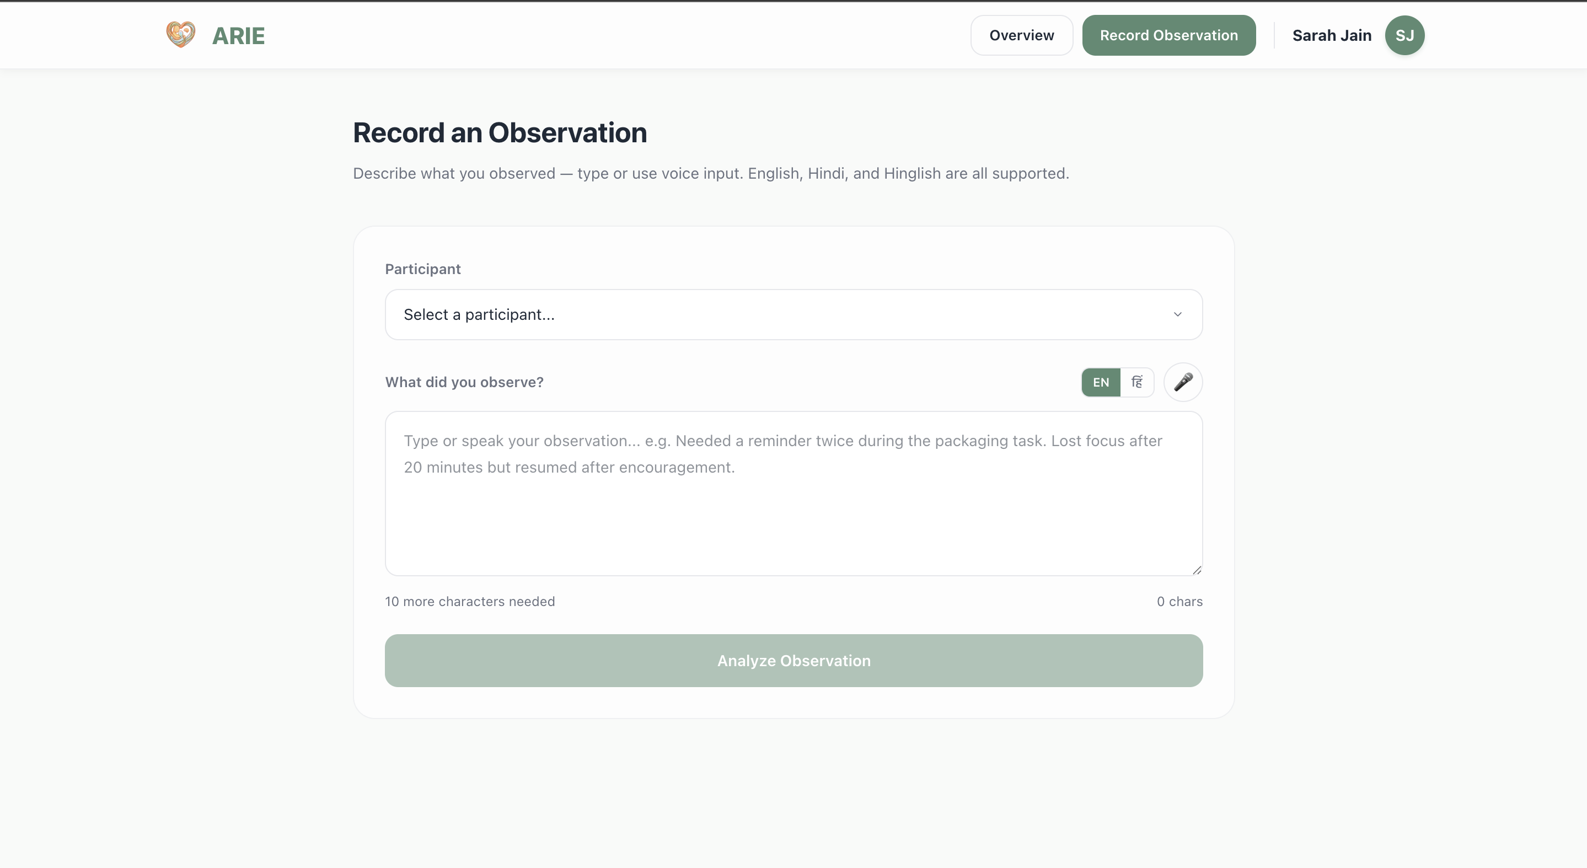The width and height of the screenshot is (1587, 868).
Task: Focus the observation text area
Action: (x=793, y=505)
